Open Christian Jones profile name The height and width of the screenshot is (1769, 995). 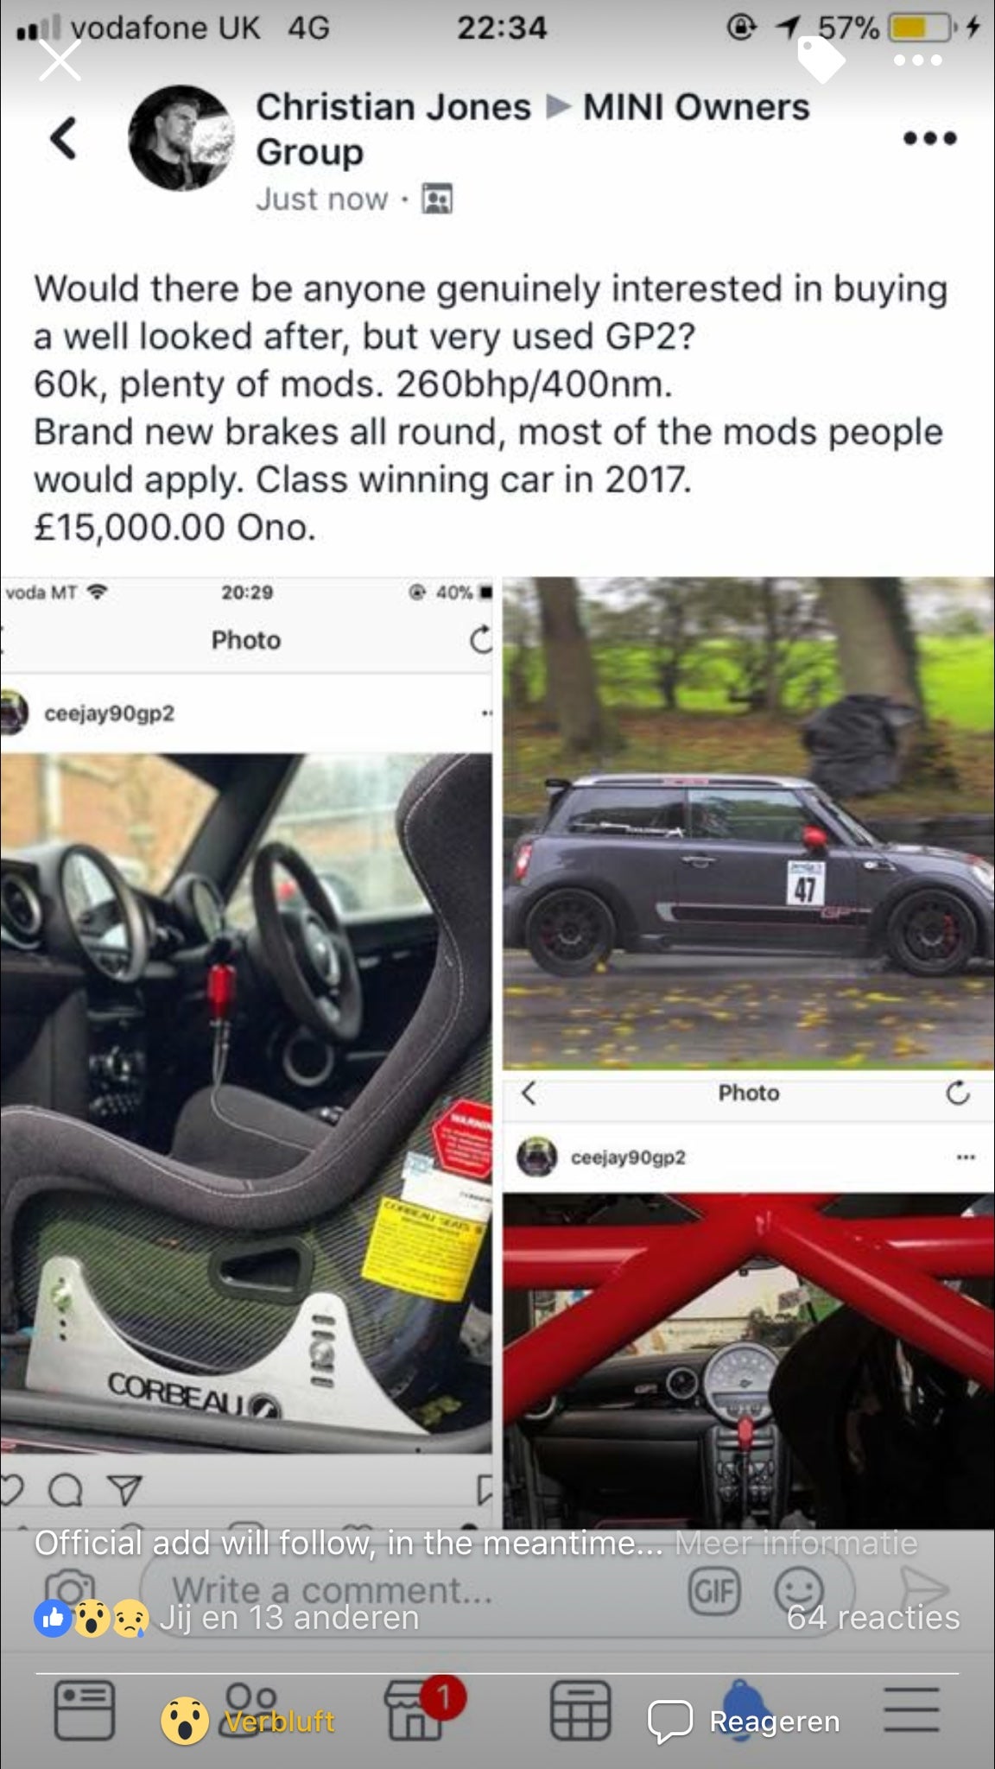[393, 107]
